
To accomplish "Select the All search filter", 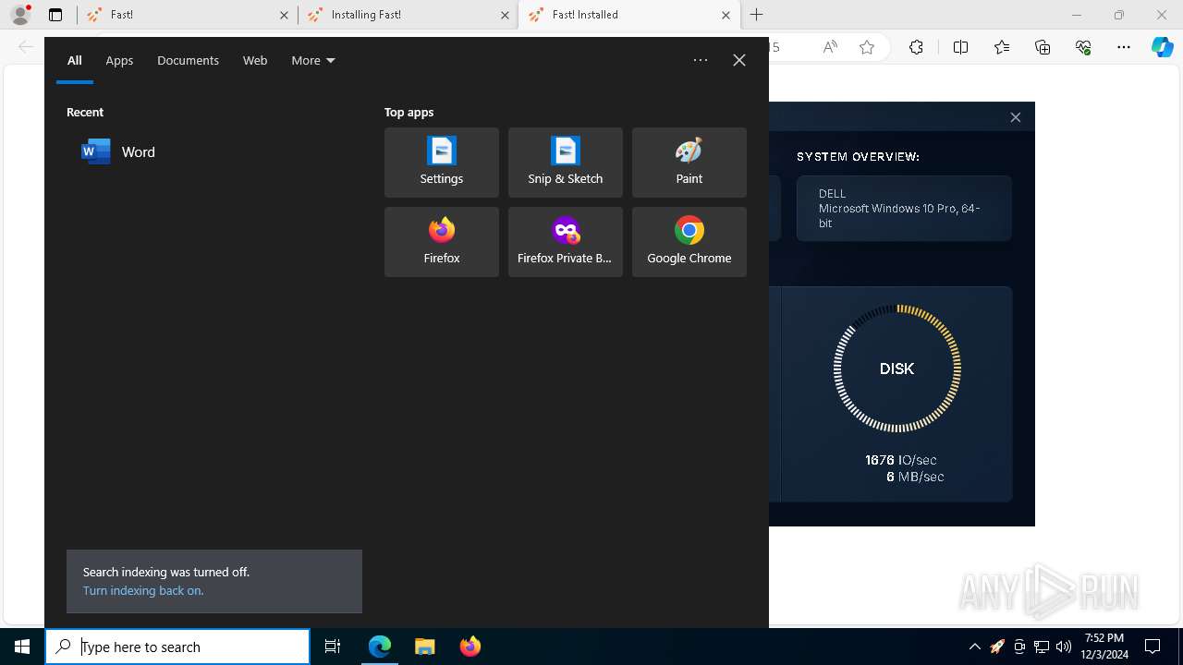I will coord(75,60).
